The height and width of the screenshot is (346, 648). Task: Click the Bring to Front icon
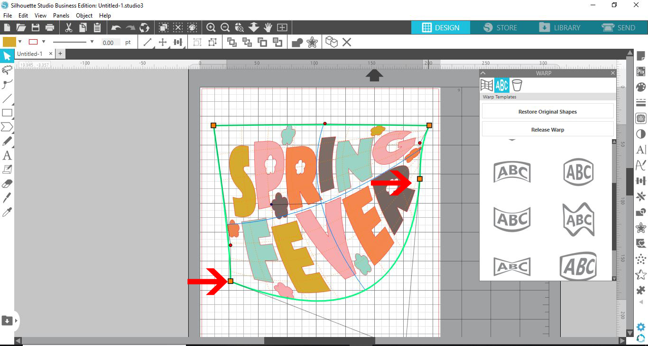click(232, 42)
